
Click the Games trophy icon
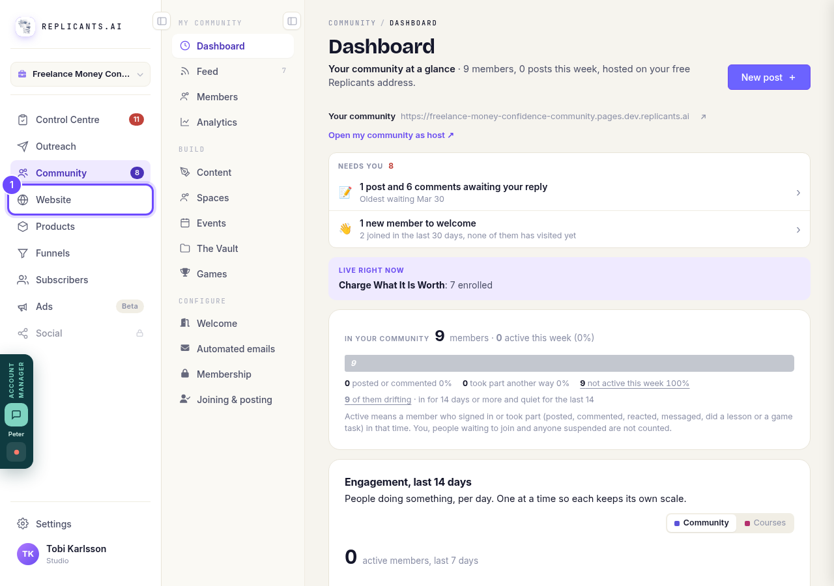(x=185, y=273)
